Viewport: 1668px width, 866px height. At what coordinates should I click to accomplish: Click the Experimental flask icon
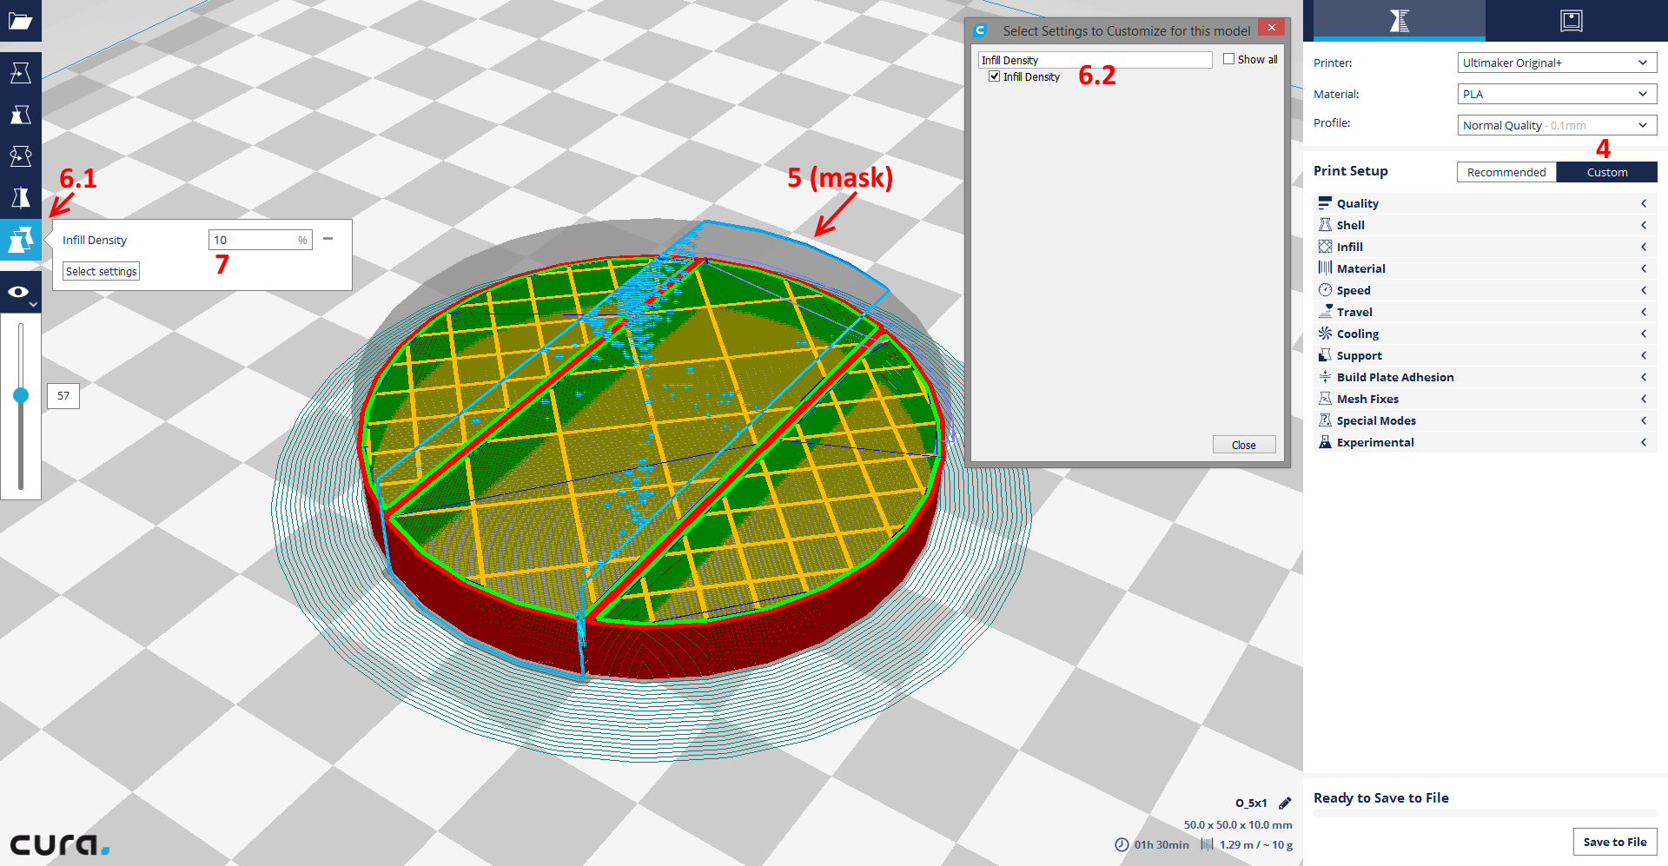[1325, 442]
